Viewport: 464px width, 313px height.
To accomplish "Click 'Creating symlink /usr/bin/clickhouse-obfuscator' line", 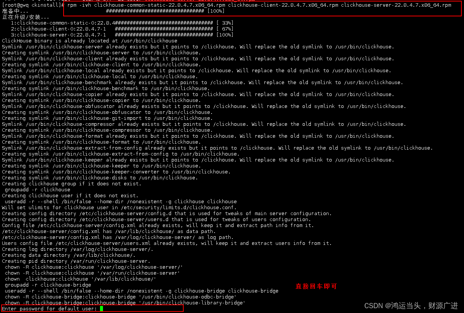I will [x=107, y=112].
